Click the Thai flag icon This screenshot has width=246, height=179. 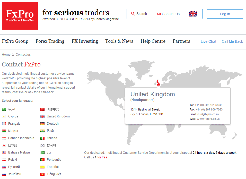coord(4,174)
